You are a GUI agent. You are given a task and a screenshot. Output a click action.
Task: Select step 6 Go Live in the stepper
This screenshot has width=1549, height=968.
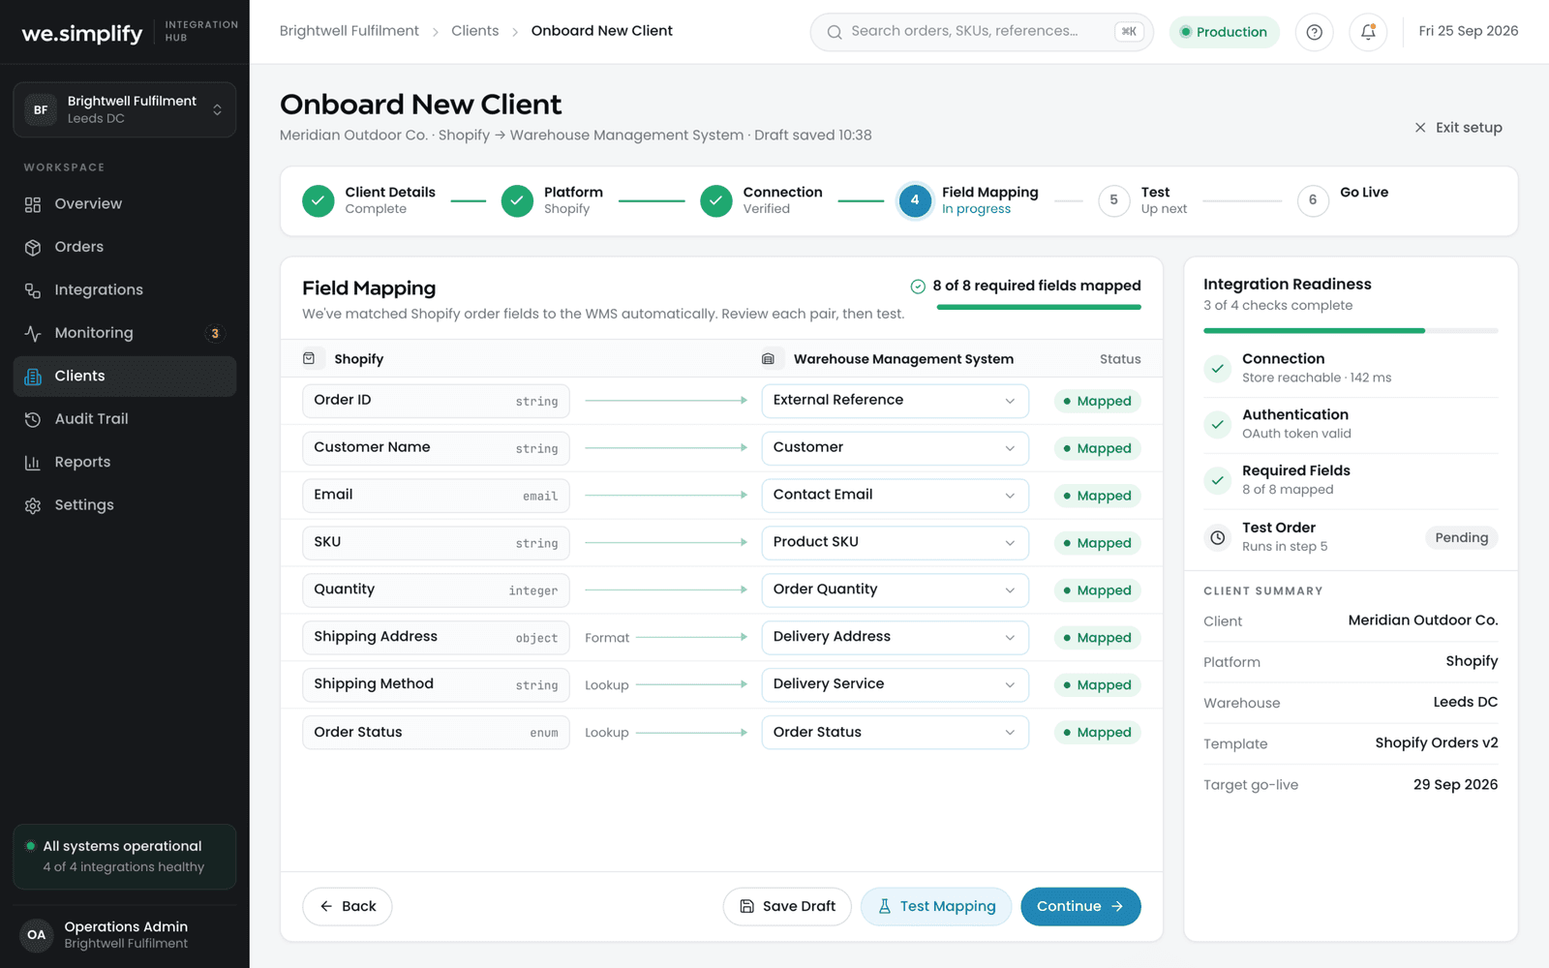(x=1343, y=200)
